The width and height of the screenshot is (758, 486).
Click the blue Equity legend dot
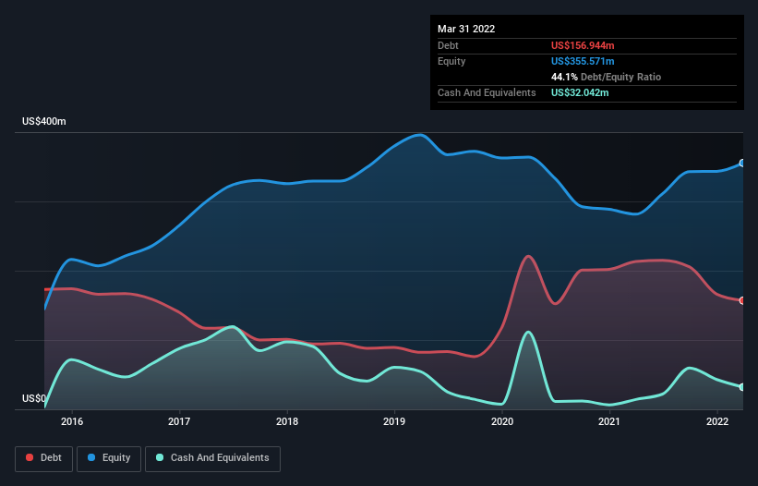[x=91, y=457]
